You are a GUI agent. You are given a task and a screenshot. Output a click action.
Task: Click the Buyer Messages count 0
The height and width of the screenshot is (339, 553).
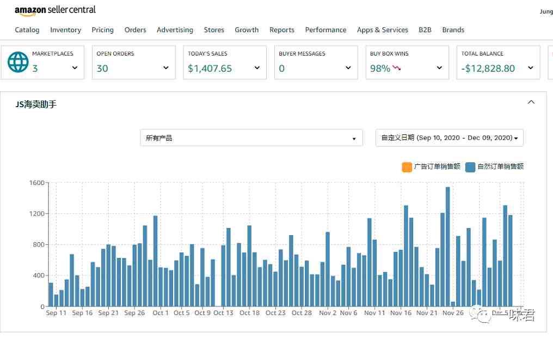(x=281, y=69)
